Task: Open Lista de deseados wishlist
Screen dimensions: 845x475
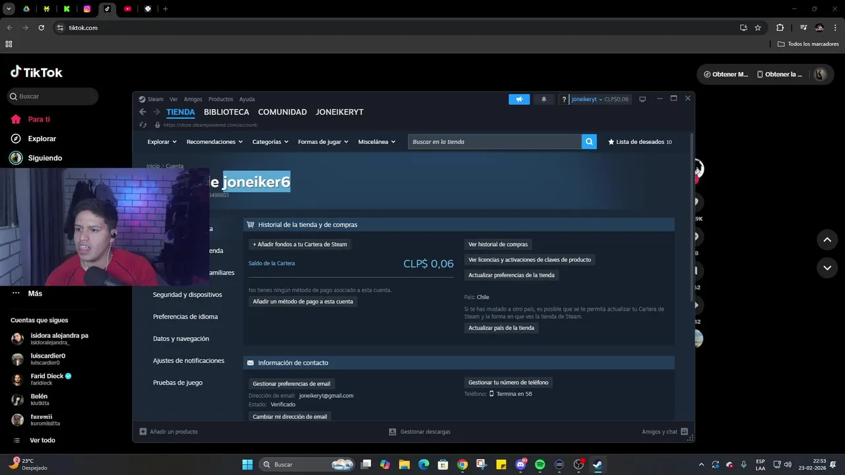Action: tap(640, 142)
